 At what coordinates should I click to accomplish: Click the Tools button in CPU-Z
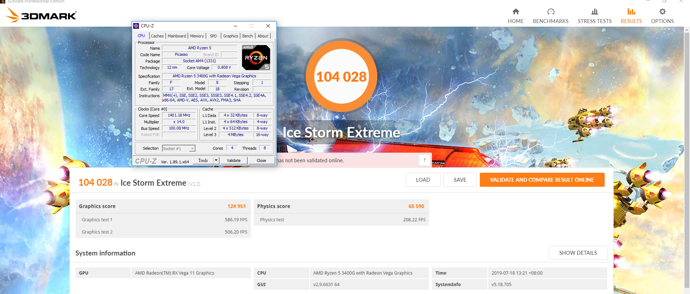tap(203, 160)
